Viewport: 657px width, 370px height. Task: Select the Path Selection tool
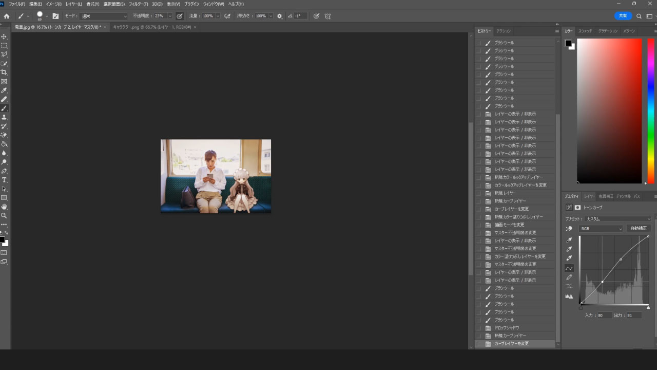coord(4,189)
